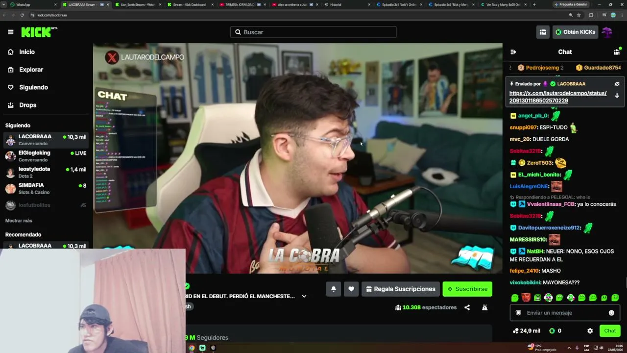Open chat settings gear
Viewport: 627px width, 353px height.
(590, 331)
